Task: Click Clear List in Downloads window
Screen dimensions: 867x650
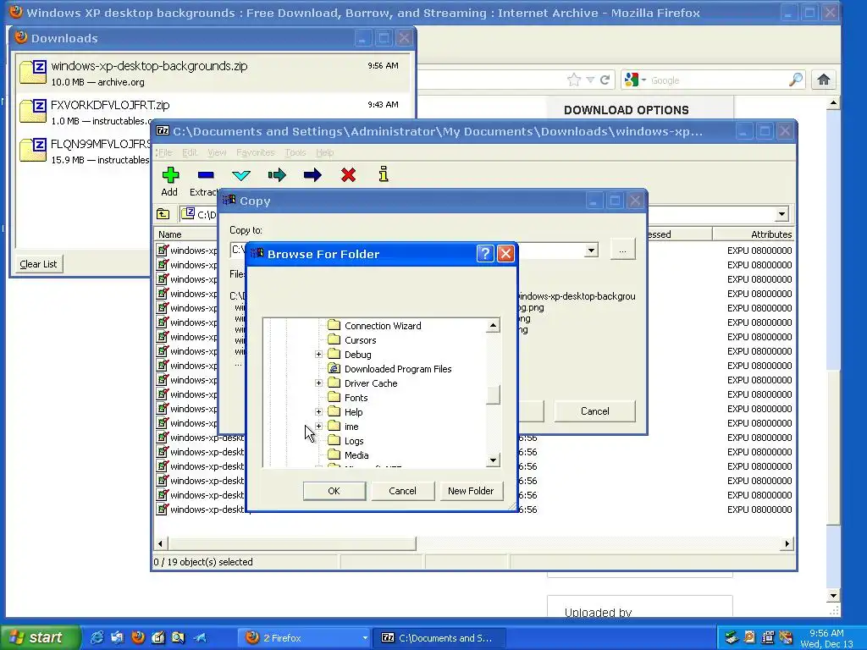Action: tap(38, 264)
